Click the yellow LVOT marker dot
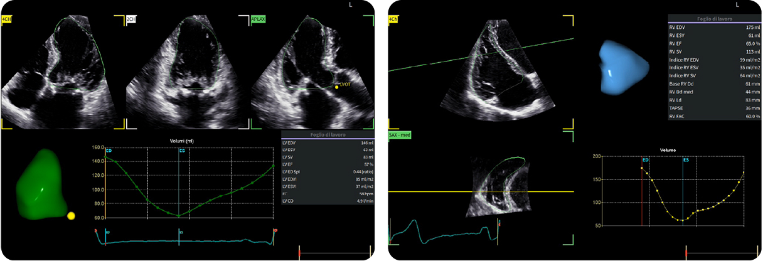Viewport: 763px width, 261px height. point(336,88)
